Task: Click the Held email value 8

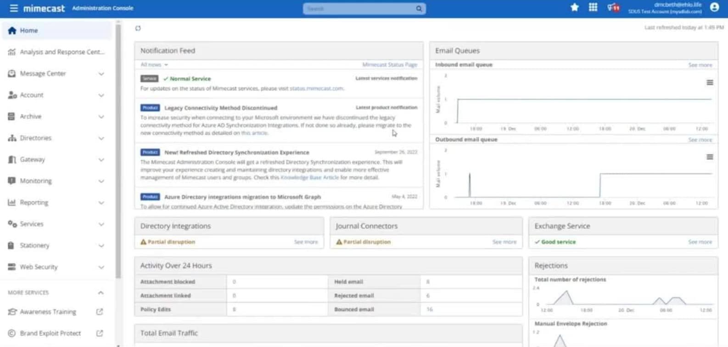Action: pyautogui.click(x=428, y=282)
